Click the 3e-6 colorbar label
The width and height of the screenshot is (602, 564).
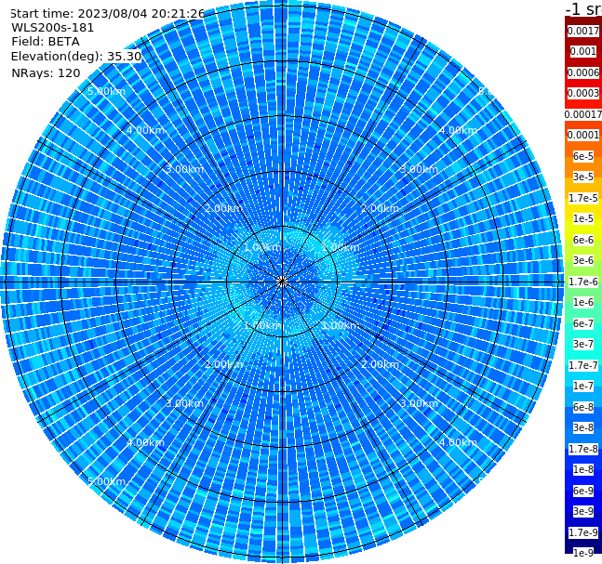click(583, 260)
